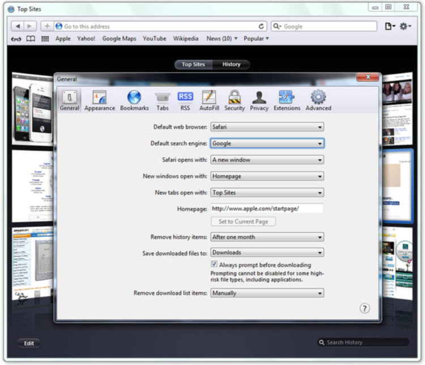Open the Reading List glasses icon

click(16, 39)
